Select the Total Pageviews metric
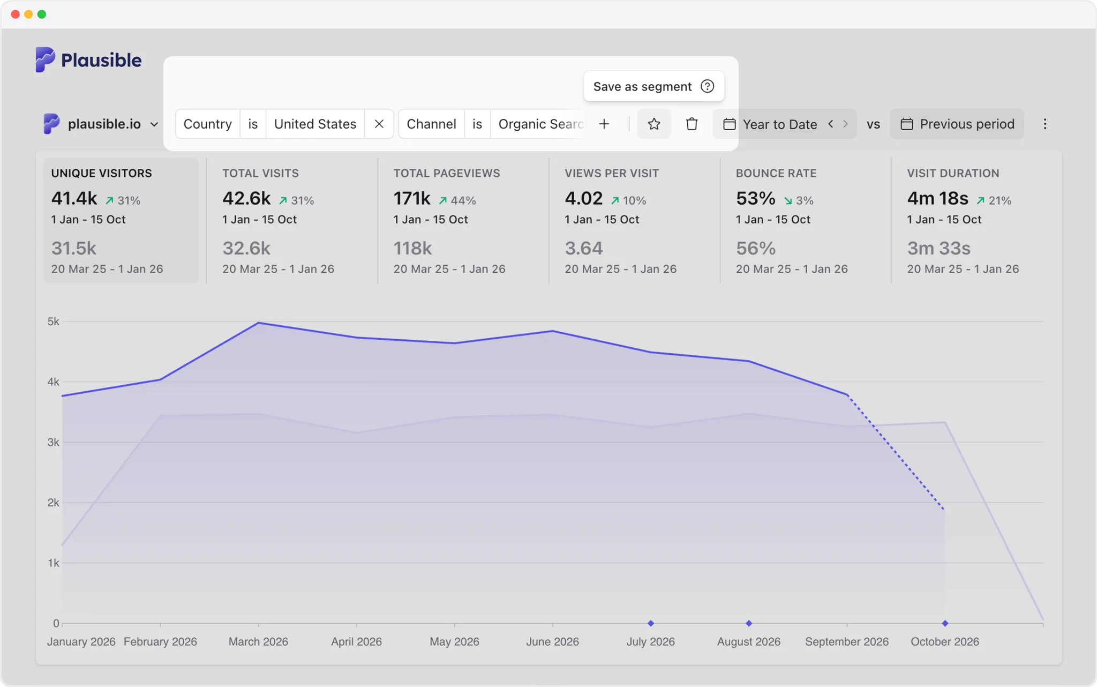The image size is (1097, 687). 463,220
